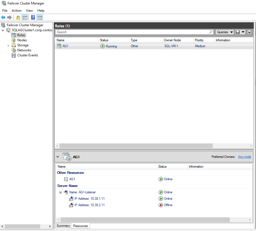Open the Queries dropdown

(x=225, y=32)
